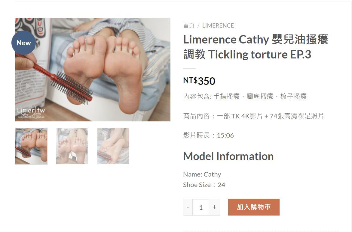Click the blue New badge

23,43
